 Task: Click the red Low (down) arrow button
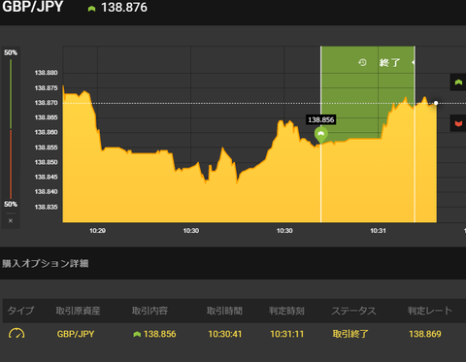coord(458,123)
